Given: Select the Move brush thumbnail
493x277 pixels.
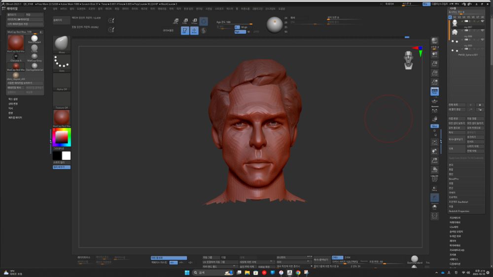Looking at the screenshot, I should click(61, 44).
